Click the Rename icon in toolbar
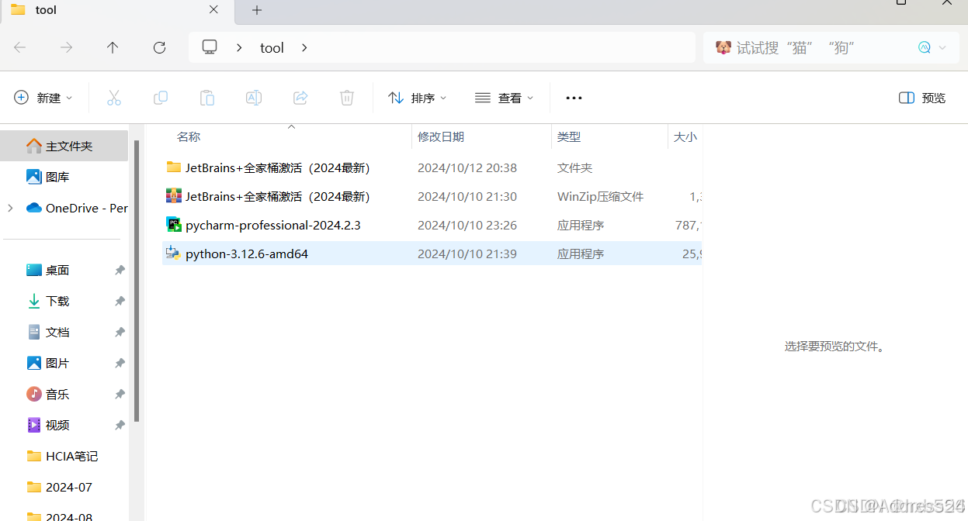Screen dimensions: 968x521 point(254,98)
